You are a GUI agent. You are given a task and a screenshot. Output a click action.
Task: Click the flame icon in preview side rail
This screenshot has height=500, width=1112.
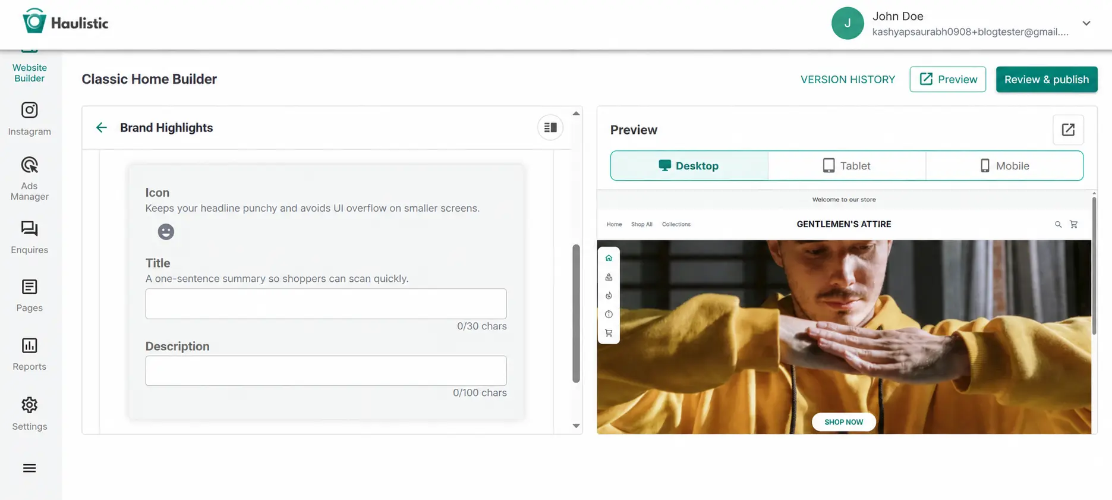click(609, 295)
